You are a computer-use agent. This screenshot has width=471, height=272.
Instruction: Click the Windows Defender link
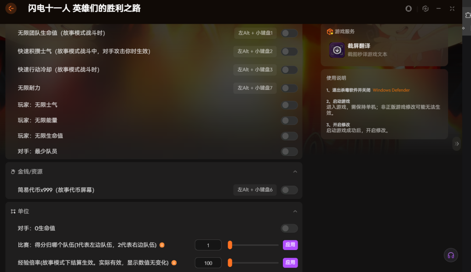391,90
